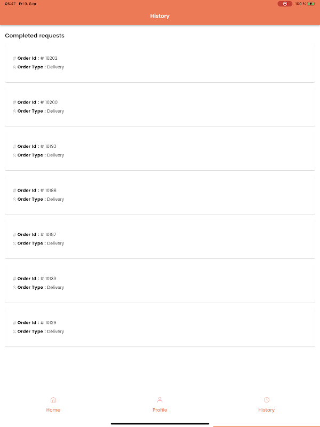
Task: Click the History title in header
Action: (x=160, y=16)
